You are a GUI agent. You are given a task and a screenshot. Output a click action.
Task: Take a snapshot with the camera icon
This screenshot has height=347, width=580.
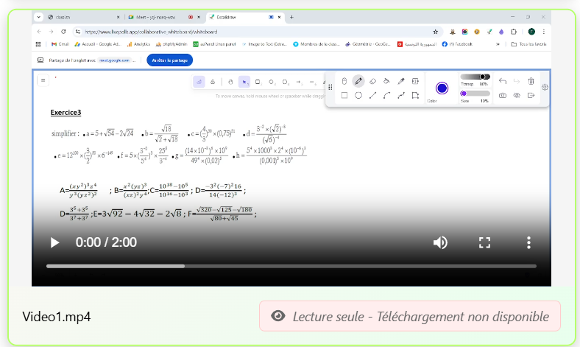tap(503, 95)
